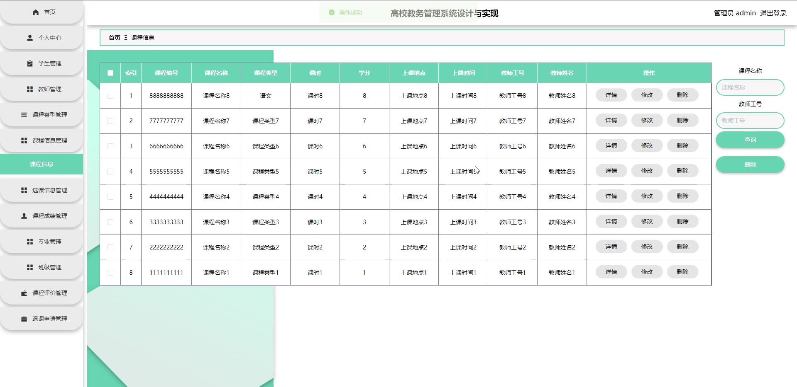Viewport: 797px width, 387px height.
Task: Click the 语文 course type cell
Action: click(x=266, y=96)
